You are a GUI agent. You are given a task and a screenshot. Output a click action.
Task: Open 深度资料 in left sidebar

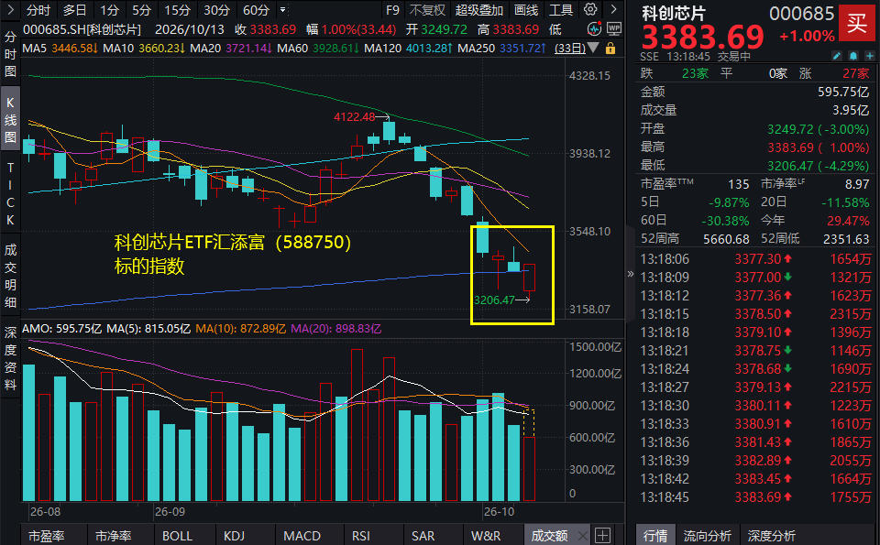click(x=10, y=359)
